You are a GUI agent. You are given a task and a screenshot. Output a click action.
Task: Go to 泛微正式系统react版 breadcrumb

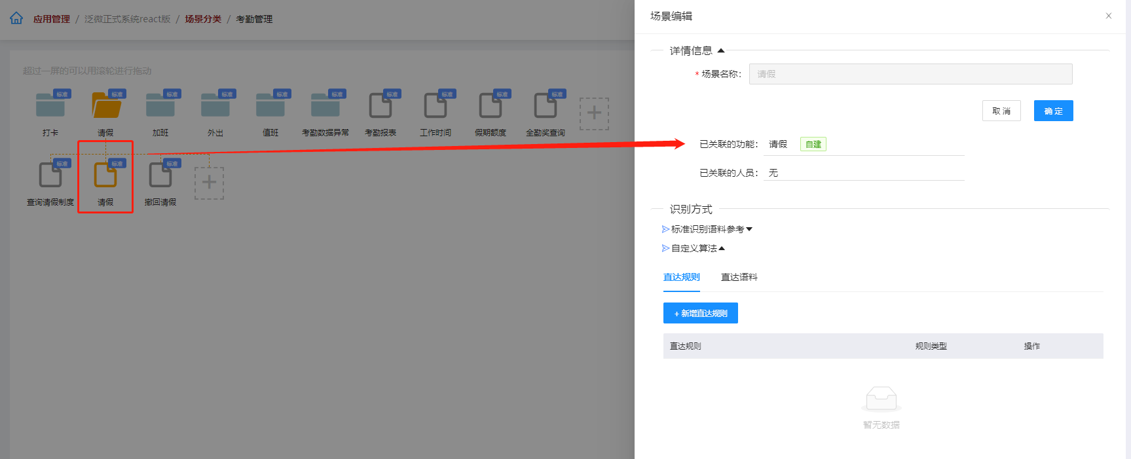[x=127, y=19]
